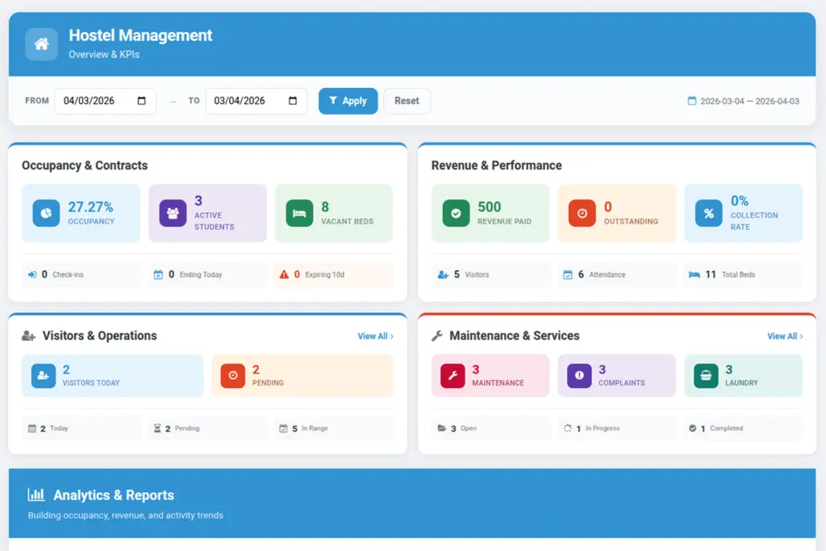Click the "11 Total Beds" stat

743,274
